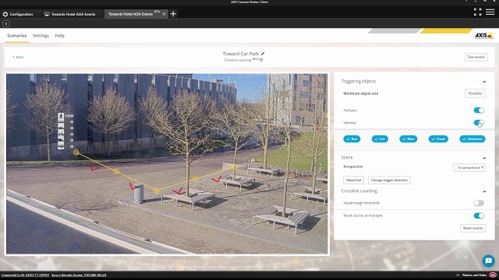499x280 pixels.
Task: Deselect the Car vehicle chip
Action: (380, 139)
